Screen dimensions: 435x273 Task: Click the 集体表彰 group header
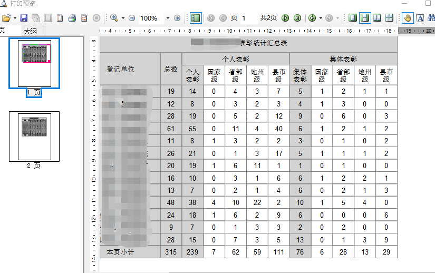point(343,59)
